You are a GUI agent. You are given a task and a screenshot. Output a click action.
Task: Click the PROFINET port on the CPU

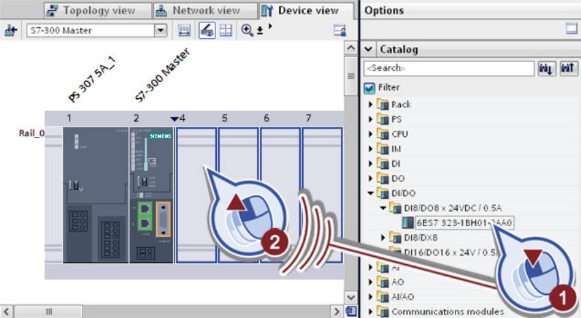145,216
